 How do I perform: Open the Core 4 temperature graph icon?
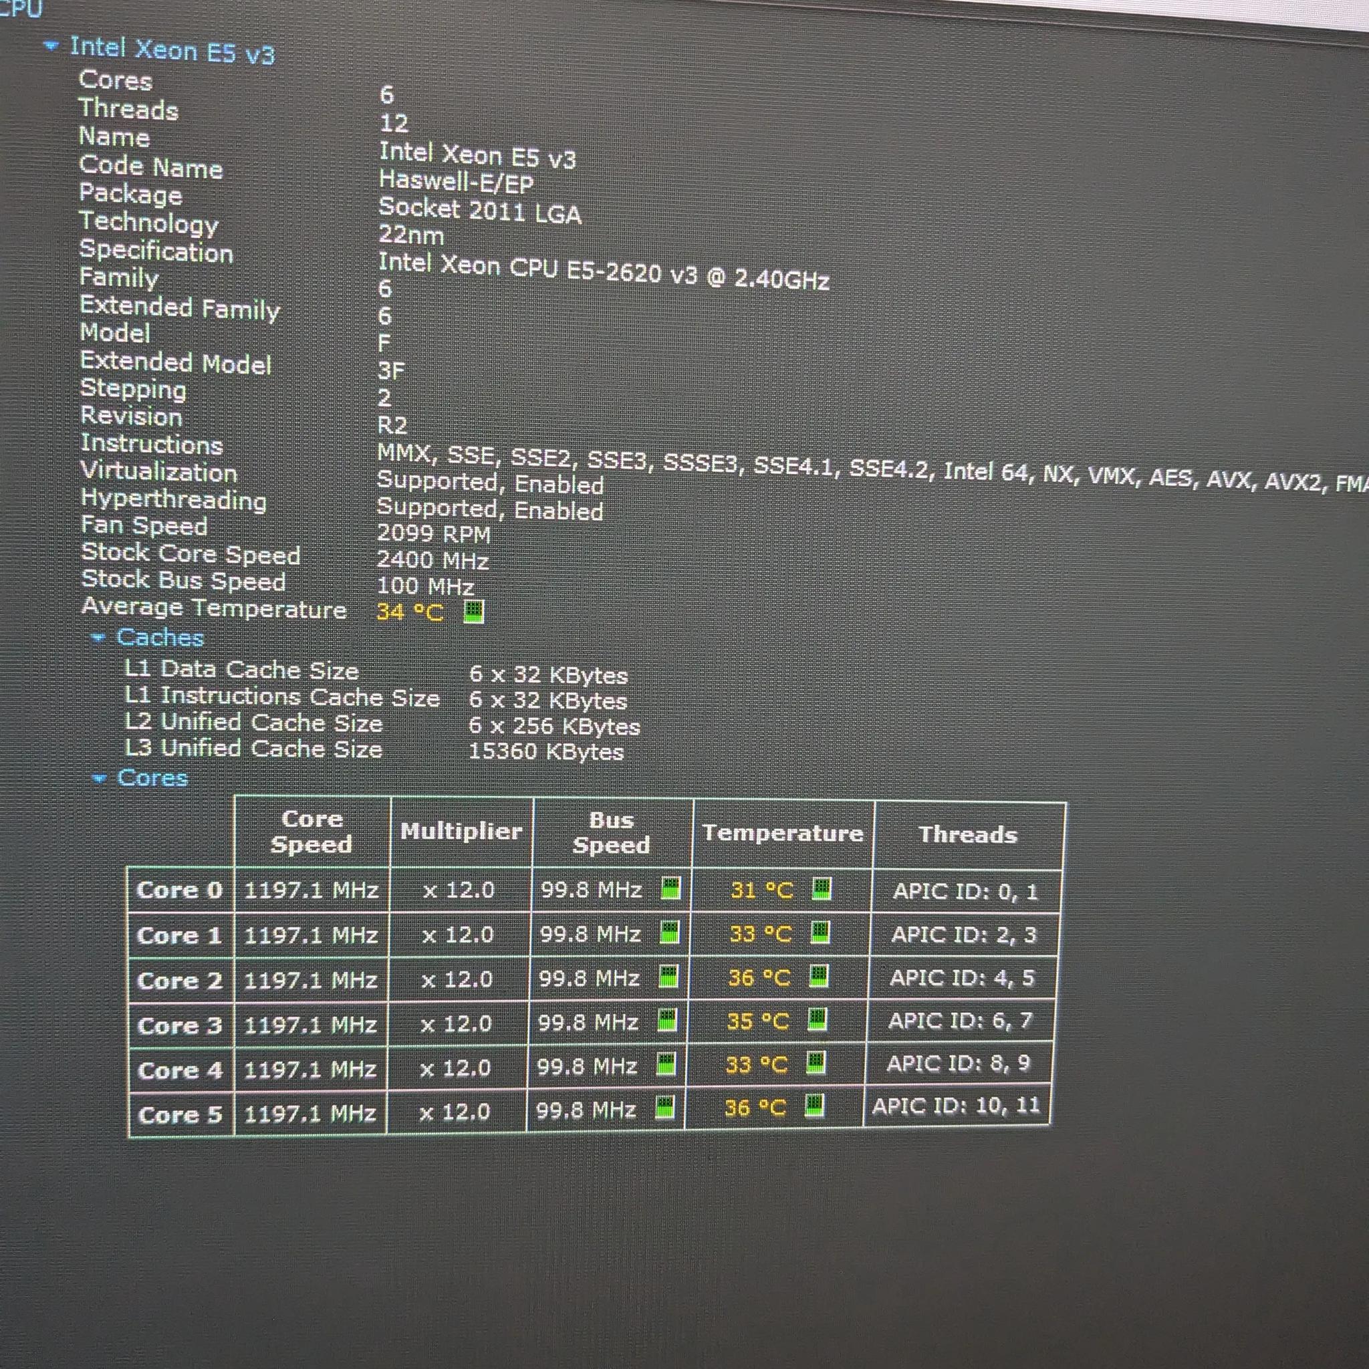pyautogui.click(x=816, y=1063)
